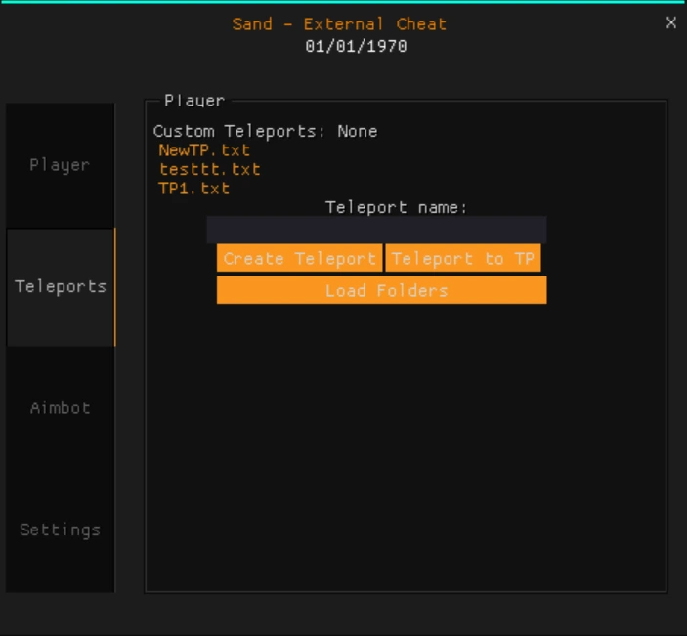Focus the Teleport name input field
The height and width of the screenshot is (636, 687).
pos(377,230)
